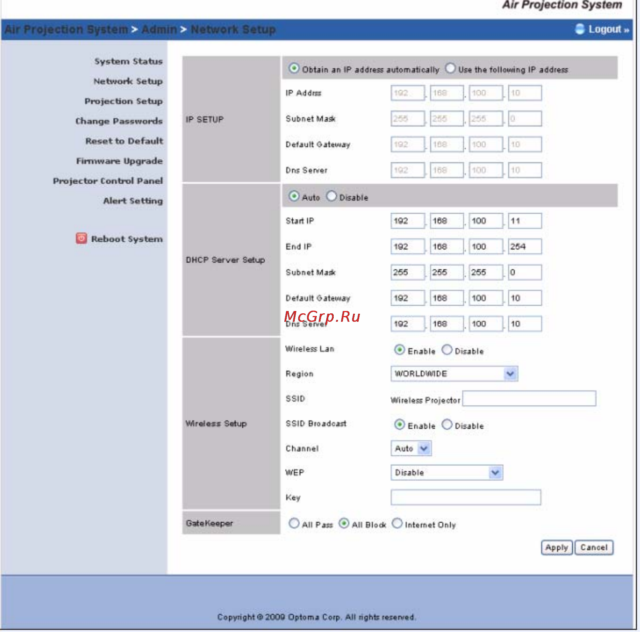Choose GateKeeper Internet Only

(x=397, y=523)
